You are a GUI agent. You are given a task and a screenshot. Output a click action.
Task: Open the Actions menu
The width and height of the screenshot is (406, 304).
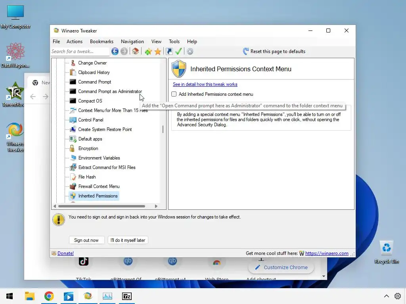coord(75,41)
